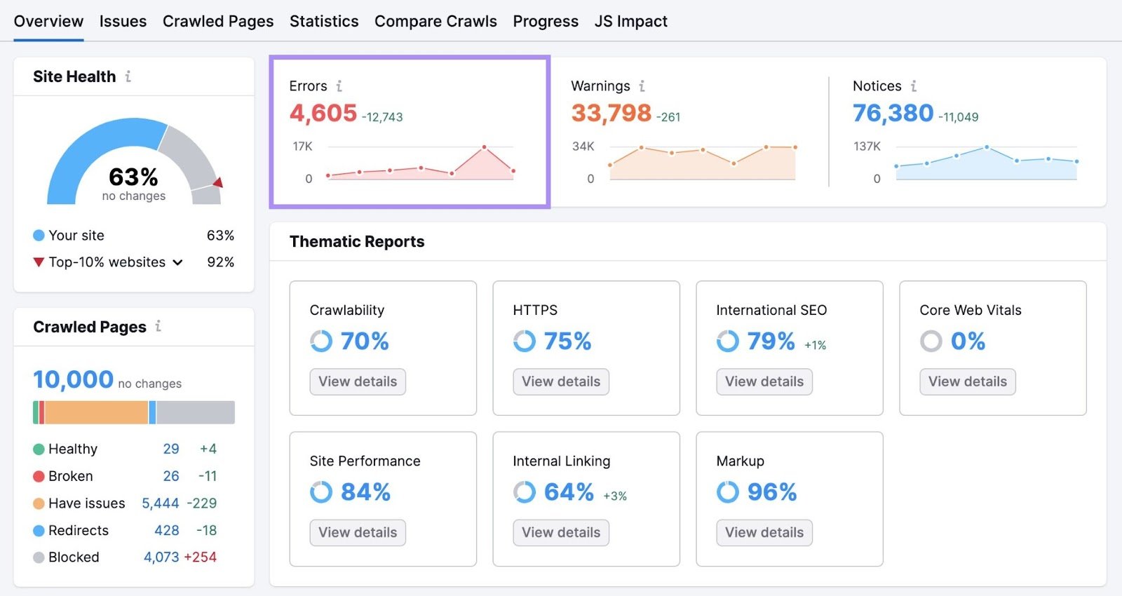Click the Broken pages count 26
Screen dimensions: 1122x596
coord(171,476)
